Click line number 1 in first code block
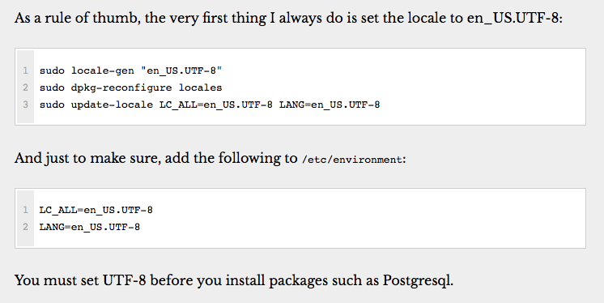 coord(25,70)
